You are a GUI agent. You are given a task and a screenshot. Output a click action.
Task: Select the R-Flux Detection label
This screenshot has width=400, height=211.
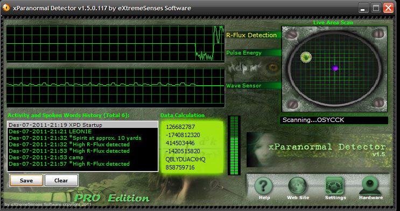251,35
